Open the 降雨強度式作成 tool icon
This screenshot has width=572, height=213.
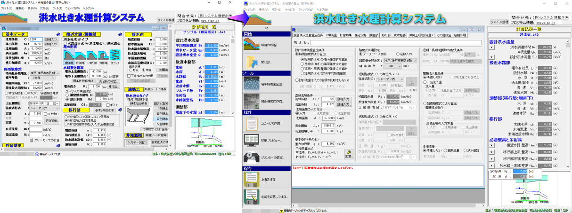251,101
